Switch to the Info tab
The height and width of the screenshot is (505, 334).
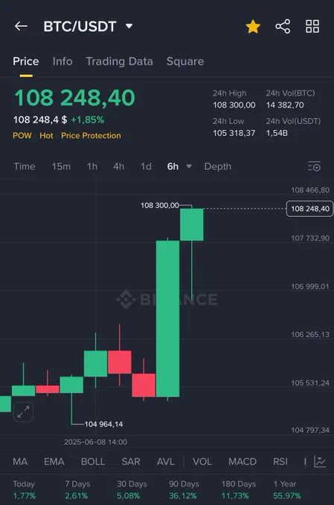[x=62, y=62]
